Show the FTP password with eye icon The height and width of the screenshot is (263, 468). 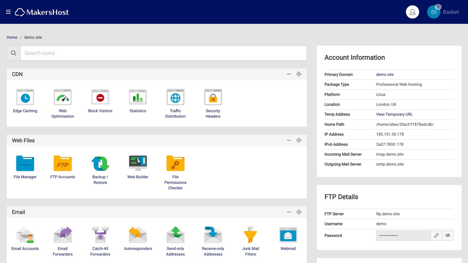(448, 236)
